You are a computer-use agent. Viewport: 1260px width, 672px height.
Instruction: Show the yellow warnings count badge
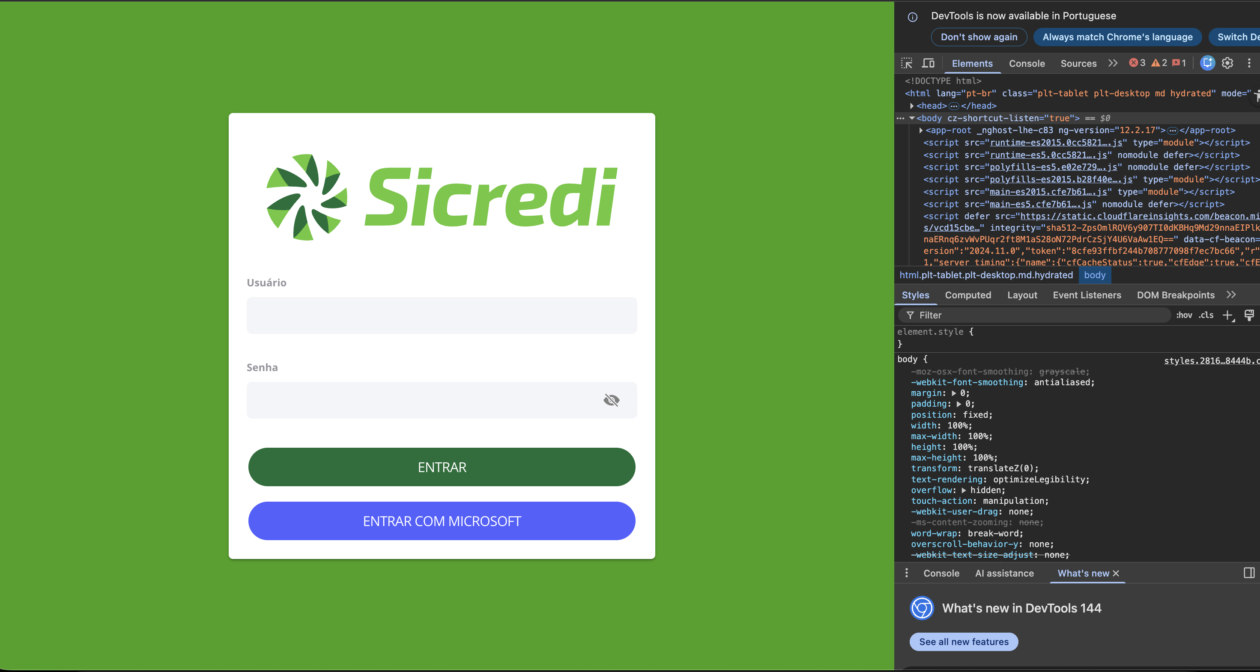(1159, 63)
